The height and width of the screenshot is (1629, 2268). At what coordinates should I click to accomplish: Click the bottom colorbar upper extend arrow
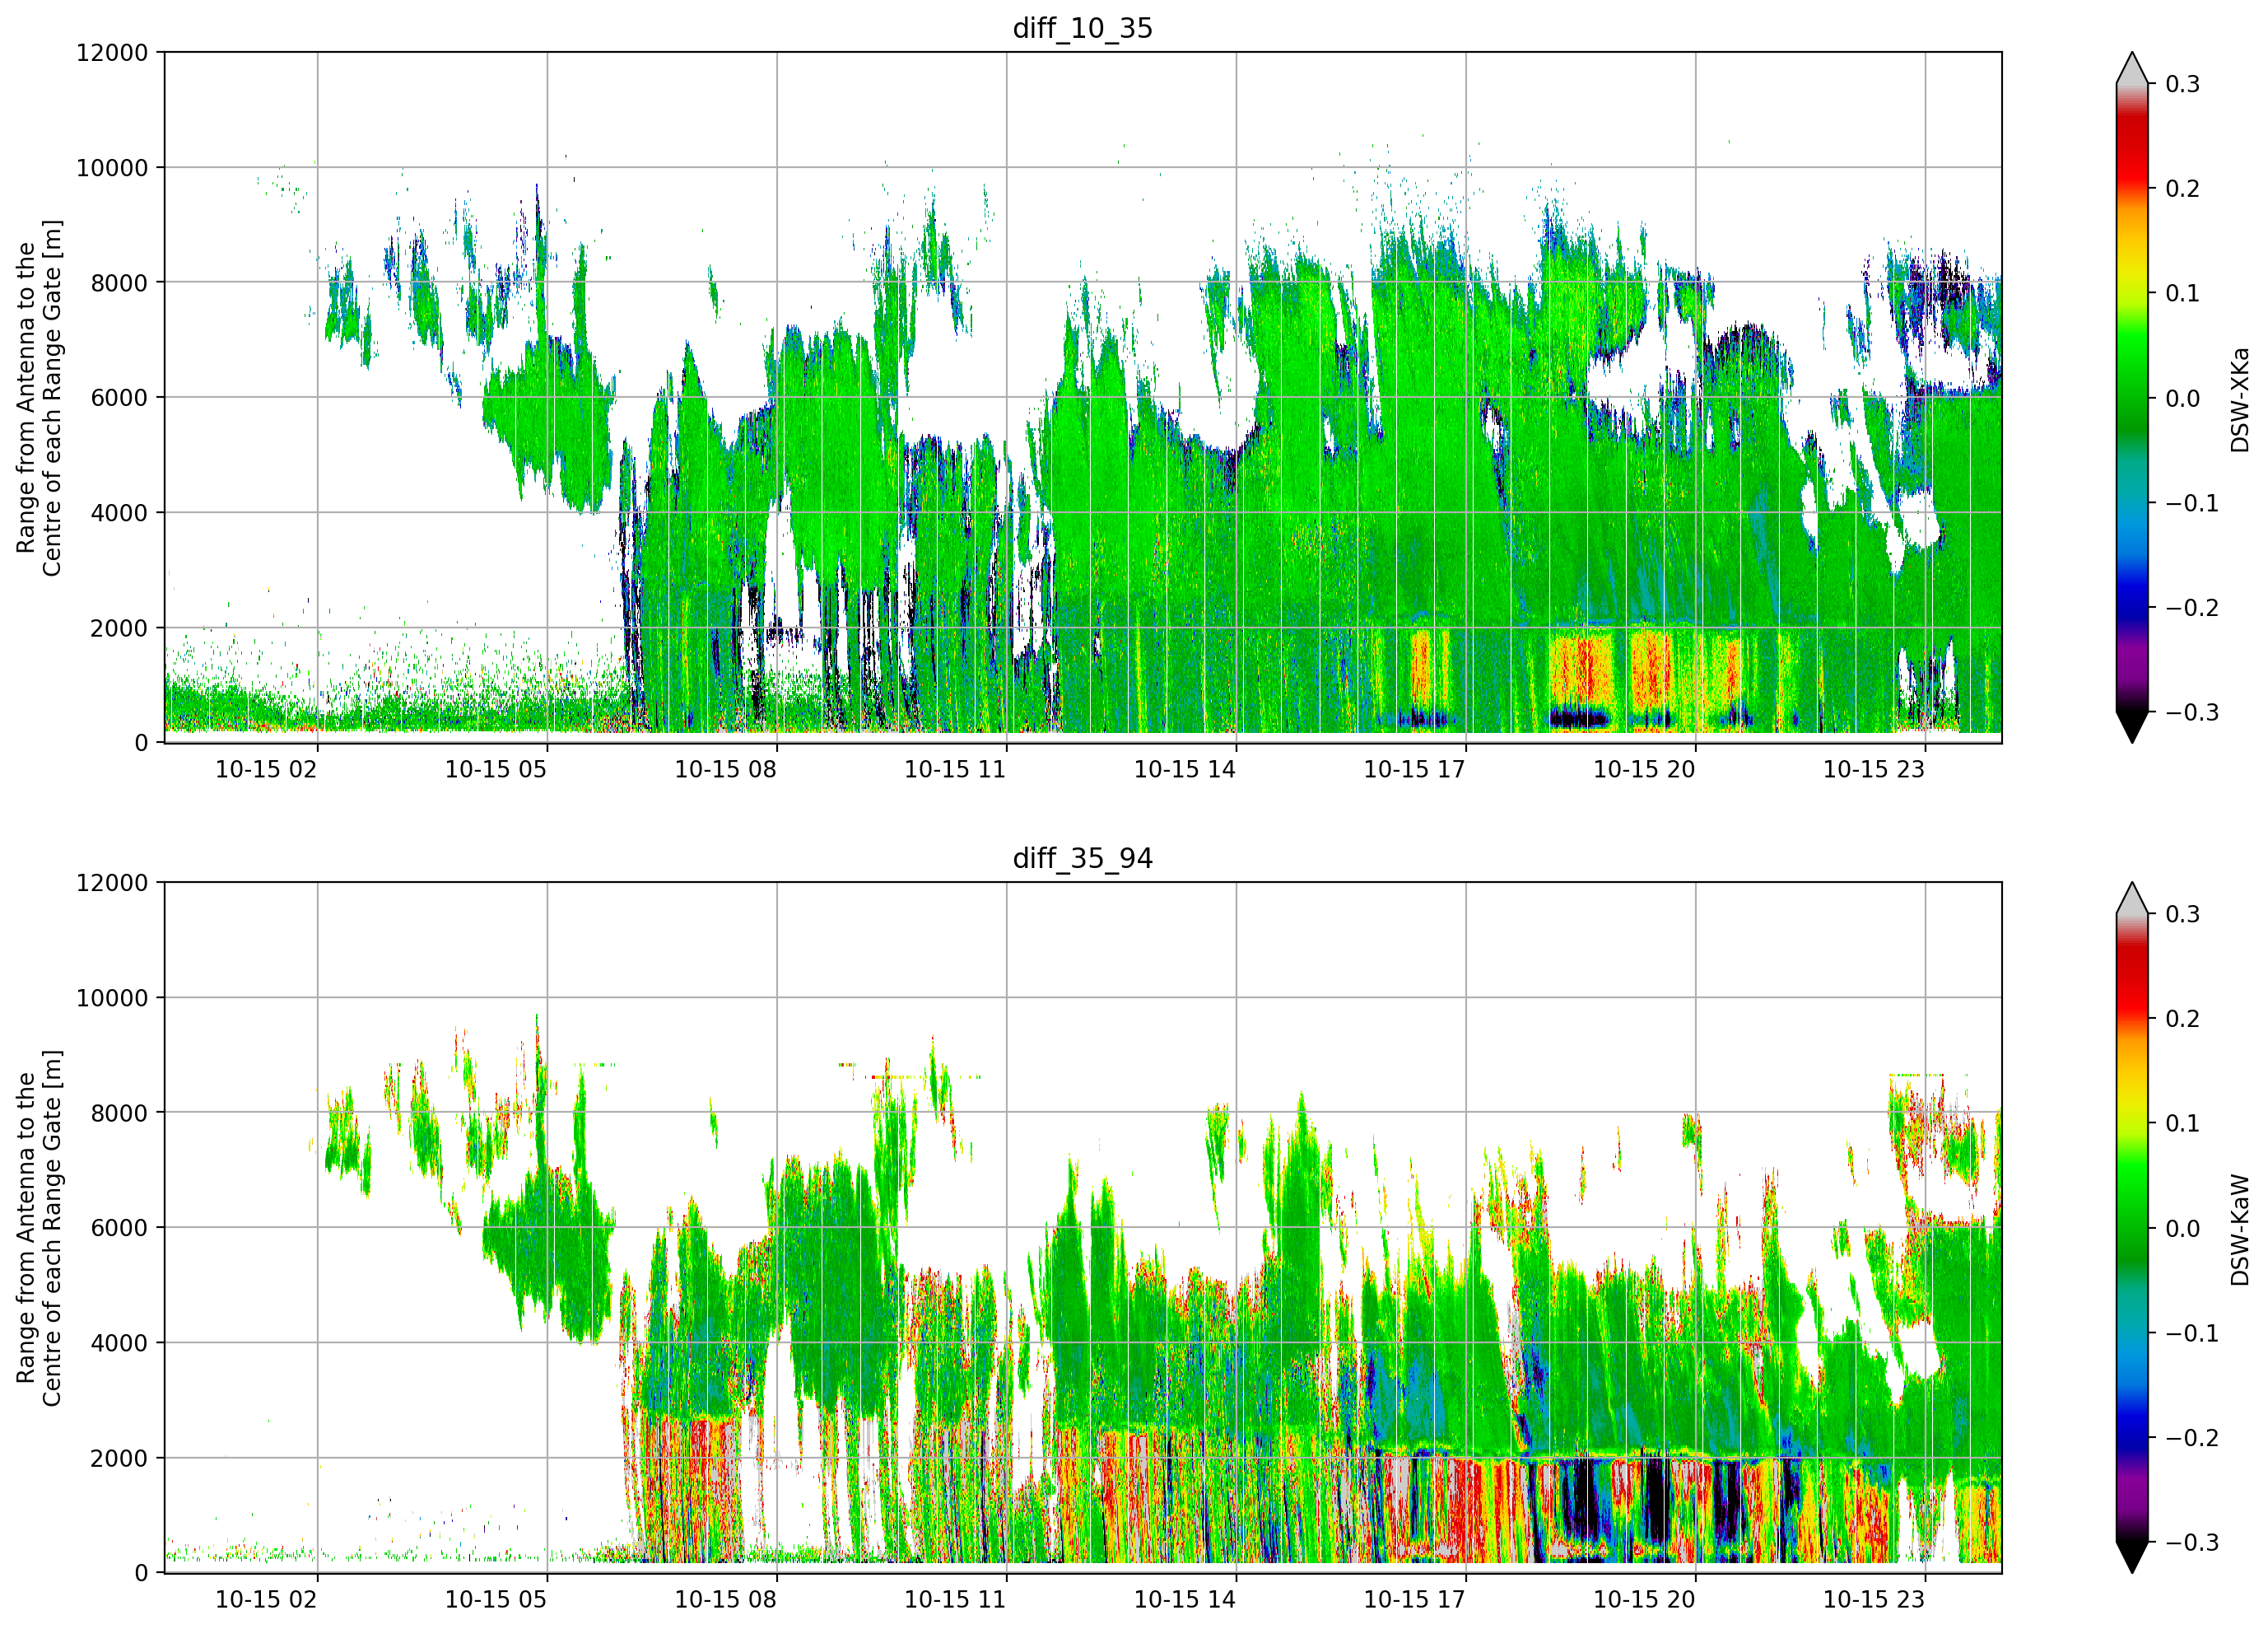tap(2132, 899)
